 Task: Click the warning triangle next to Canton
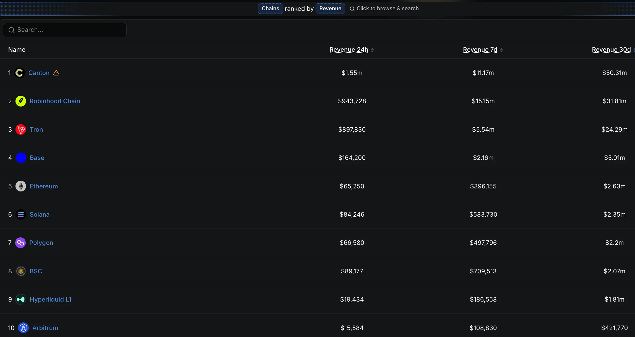pos(56,73)
